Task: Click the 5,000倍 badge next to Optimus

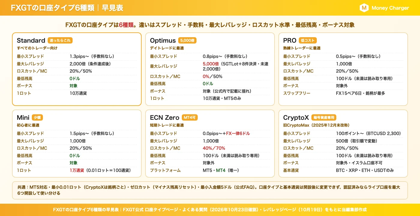Action: [x=187, y=40]
